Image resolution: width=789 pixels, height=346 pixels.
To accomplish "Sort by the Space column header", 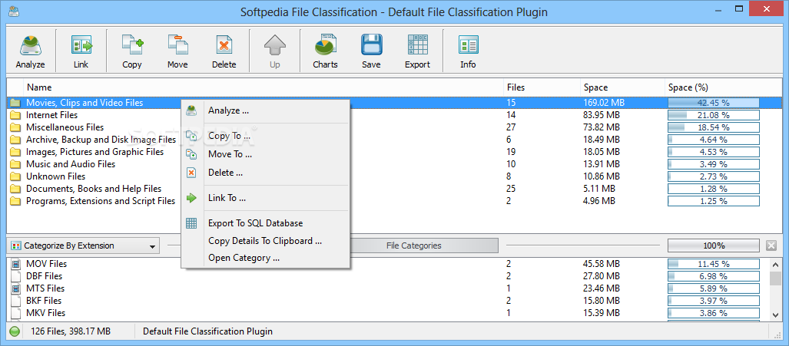I will (622, 87).
